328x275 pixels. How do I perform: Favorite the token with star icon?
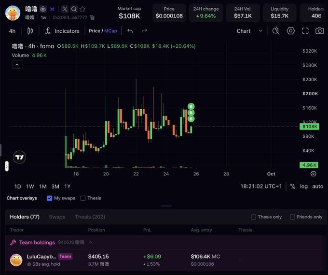82,9
